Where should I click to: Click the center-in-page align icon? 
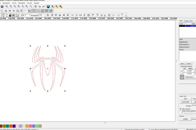click(x=109, y=15)
